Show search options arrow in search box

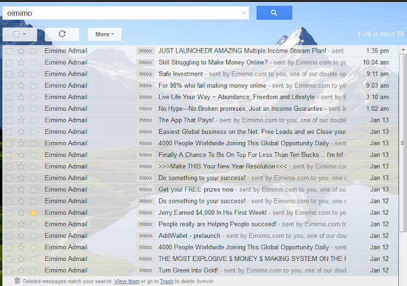coord(244,13)
